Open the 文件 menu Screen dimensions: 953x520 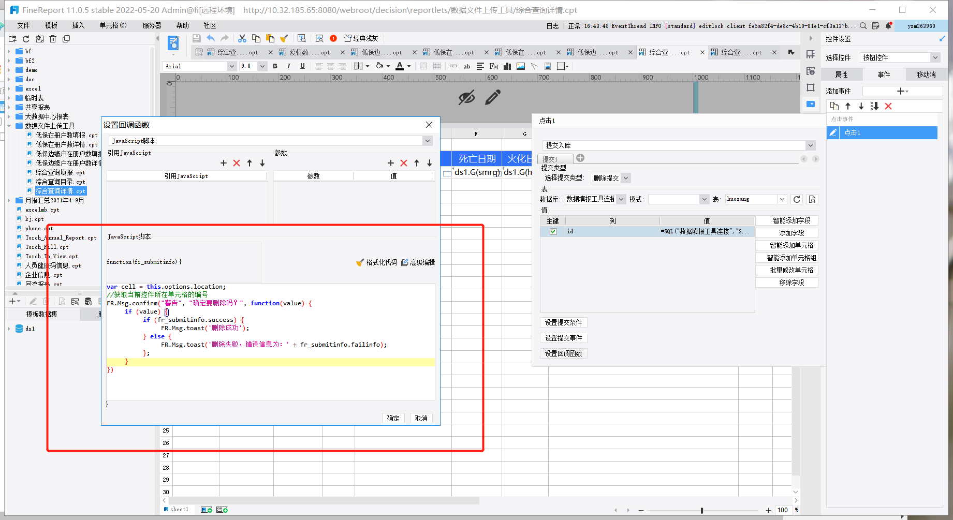click(x=23, y=25)
